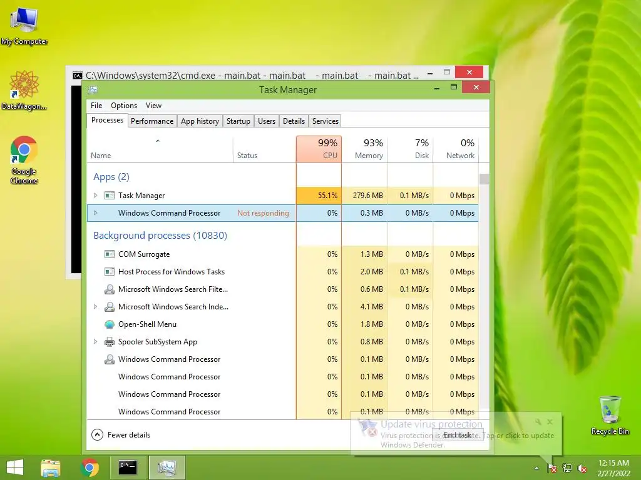Select the Open-Shell Menu process row
This screenshot has height=480, width=641.
point(282,324)
